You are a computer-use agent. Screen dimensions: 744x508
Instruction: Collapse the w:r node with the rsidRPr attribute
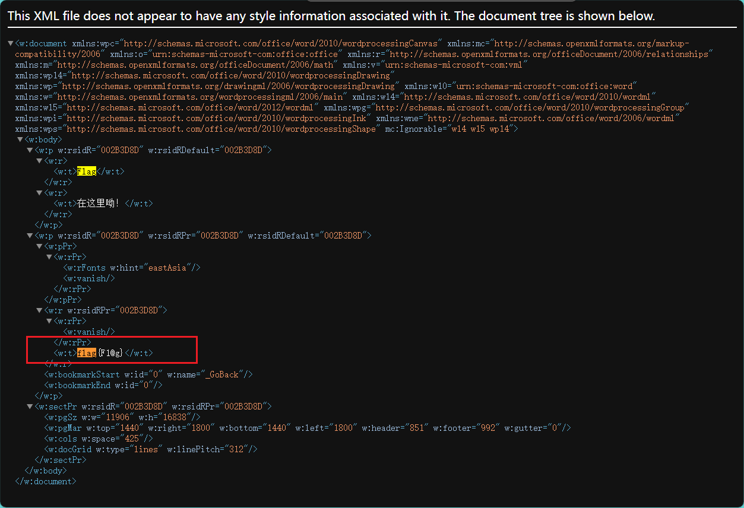pyautogui.click(x=39, y=310)
